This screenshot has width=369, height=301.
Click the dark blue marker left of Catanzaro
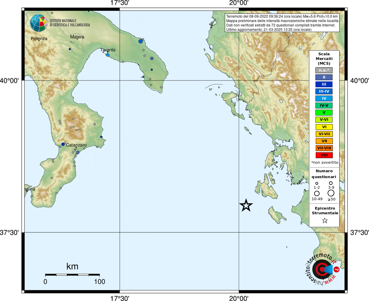coord(63,144)
